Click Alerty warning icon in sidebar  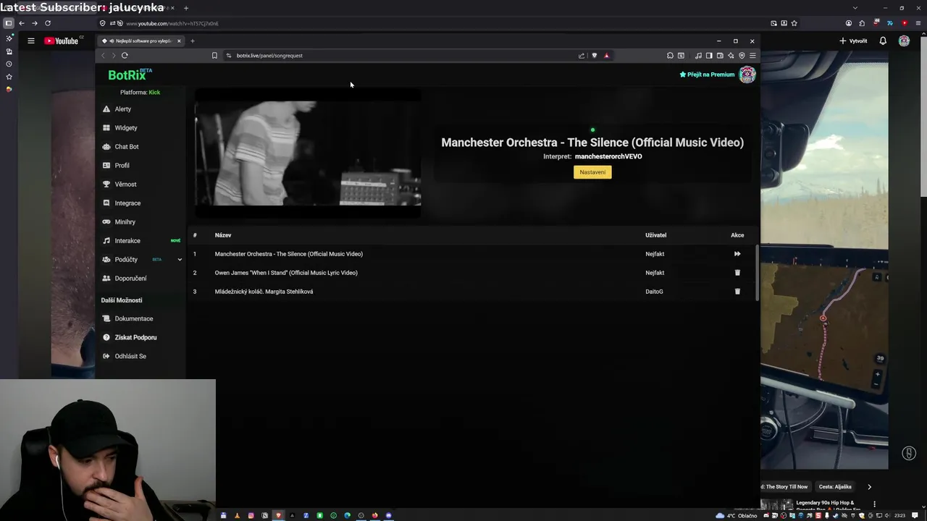106,109
